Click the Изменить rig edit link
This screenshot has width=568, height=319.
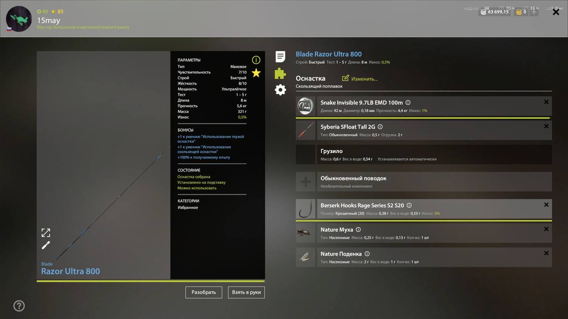(364, 79)
